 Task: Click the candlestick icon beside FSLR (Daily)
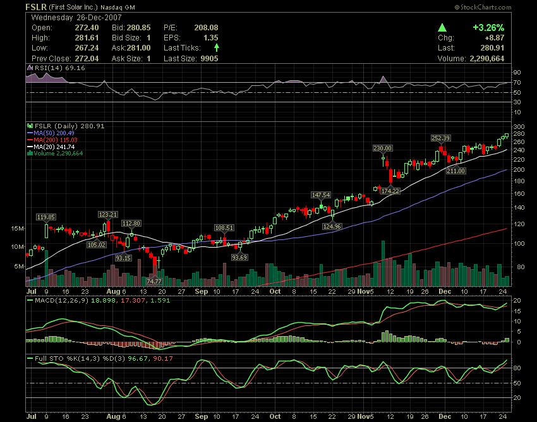click(30, 126)
